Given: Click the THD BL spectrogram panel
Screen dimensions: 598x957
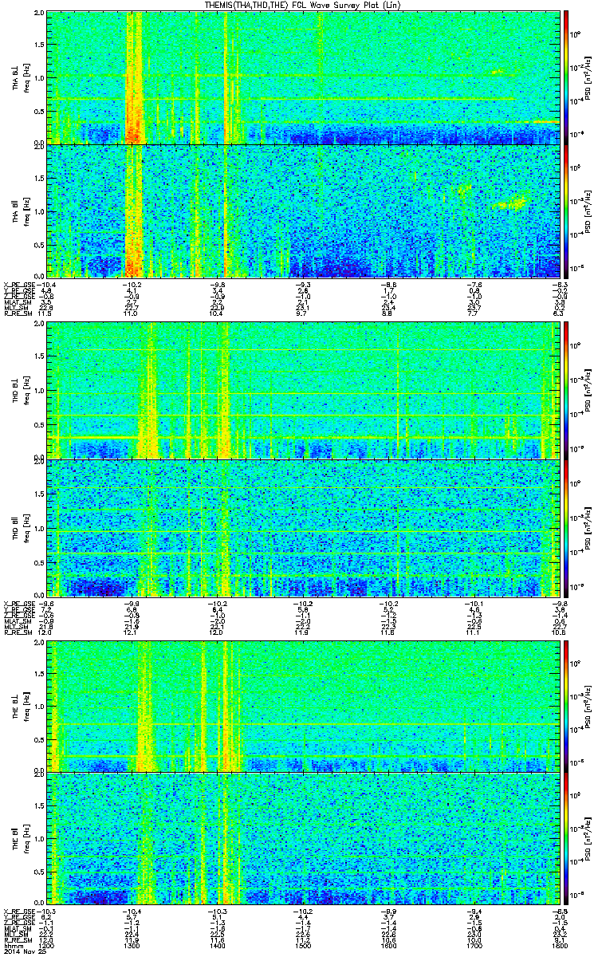Looking at the screenshot, I should [304, 391].
